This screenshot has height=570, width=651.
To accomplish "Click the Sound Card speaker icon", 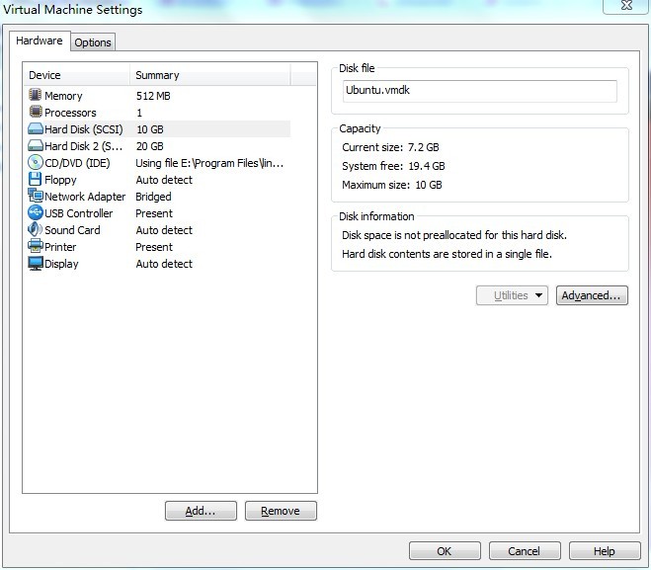I will (x=36, y=229).
